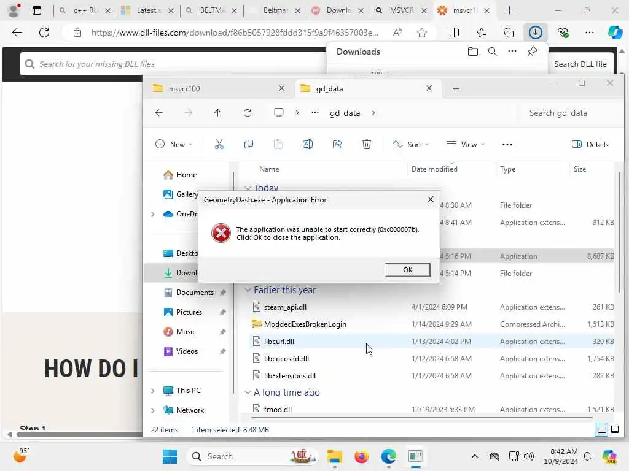Add a new Explorer tab
The image size is (629, 471).
pyautogui.click(x=456, y=88)
